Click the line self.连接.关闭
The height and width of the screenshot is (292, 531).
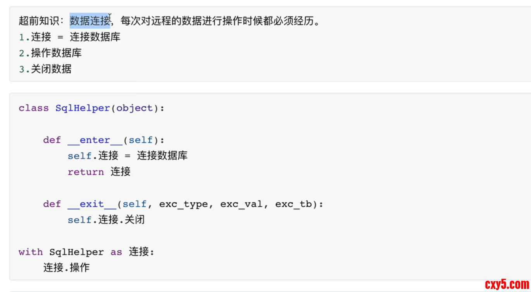click(106, 220)
